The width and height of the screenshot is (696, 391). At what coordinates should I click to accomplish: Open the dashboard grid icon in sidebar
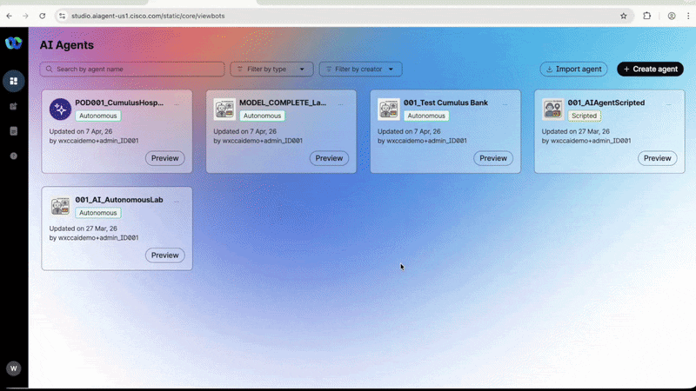pyautogui.click(x=14, y=81)
